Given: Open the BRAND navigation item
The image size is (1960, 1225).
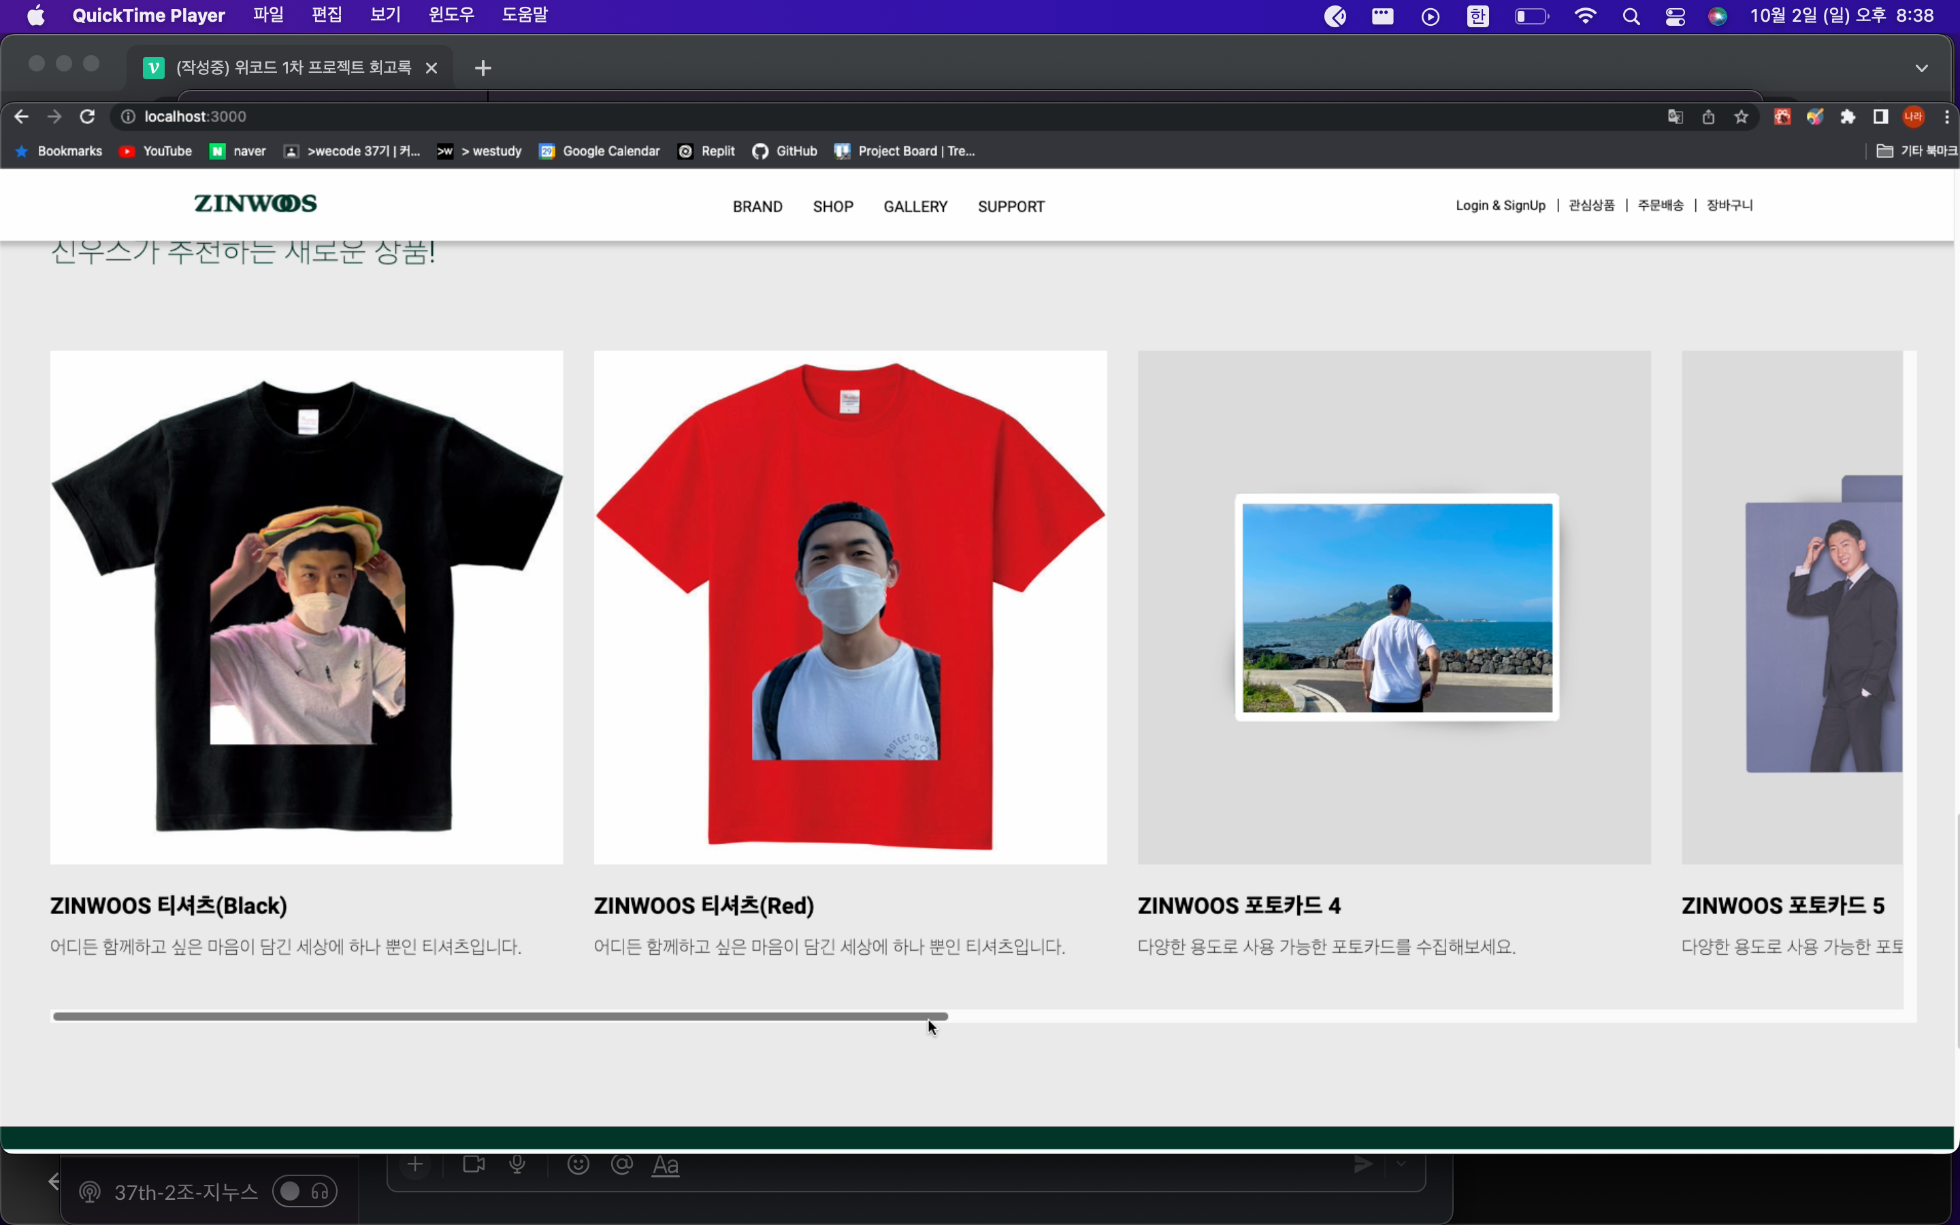Looking at the screenshot, I should coord(757,207).
